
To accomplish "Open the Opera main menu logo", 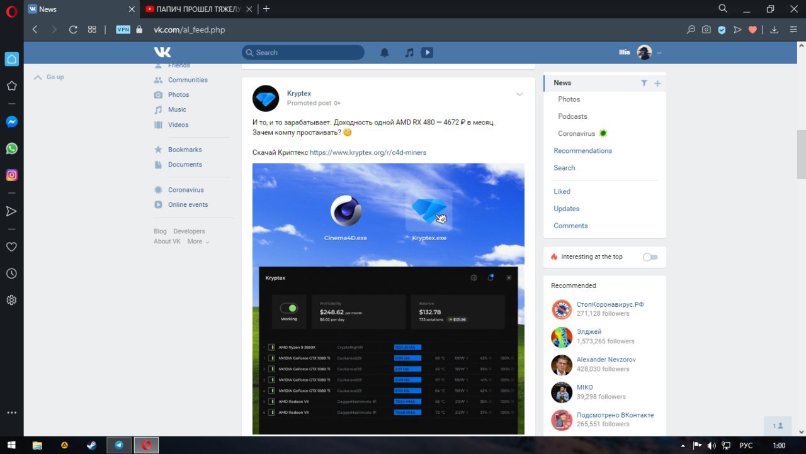I will [11, 11].
